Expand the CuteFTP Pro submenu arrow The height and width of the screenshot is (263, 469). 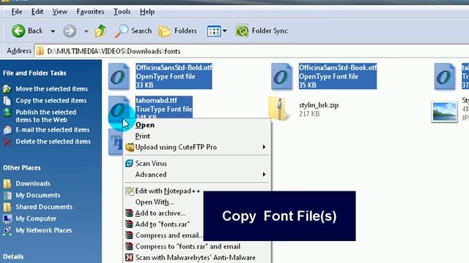click(x=264, y=147)
